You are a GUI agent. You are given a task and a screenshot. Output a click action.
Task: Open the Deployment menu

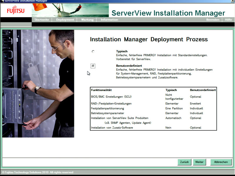[65, 20]
